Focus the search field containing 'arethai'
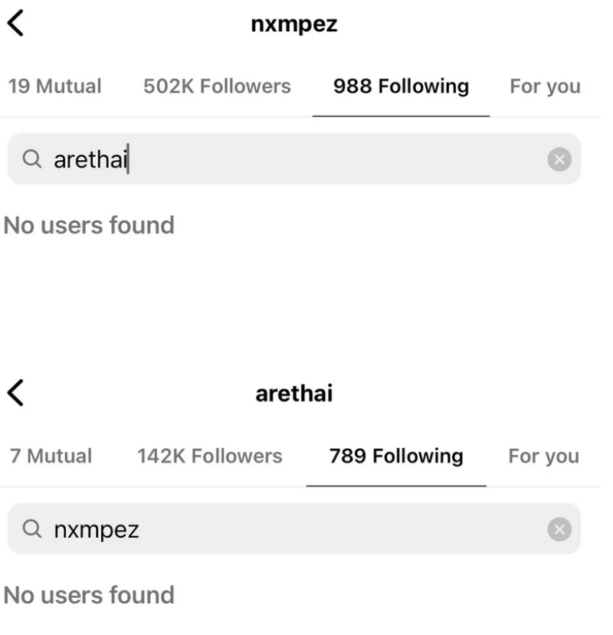 coord(306,159)
